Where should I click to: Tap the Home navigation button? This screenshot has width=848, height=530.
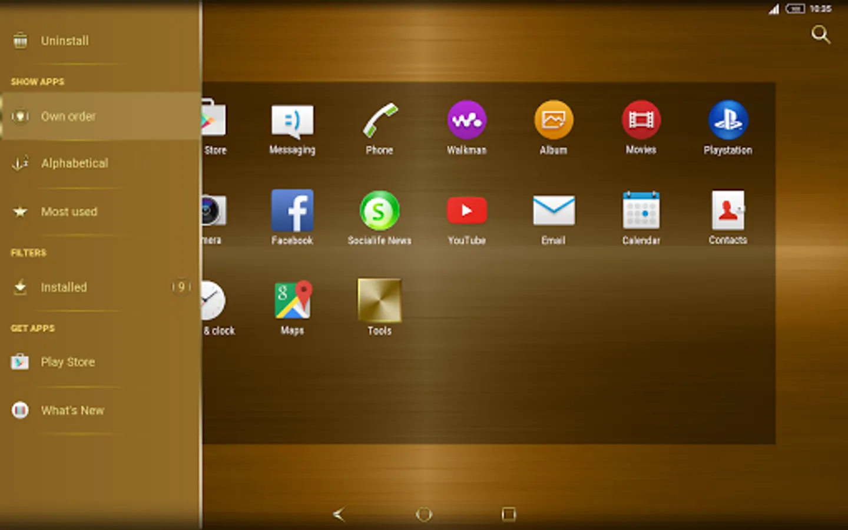coord(424,514)
